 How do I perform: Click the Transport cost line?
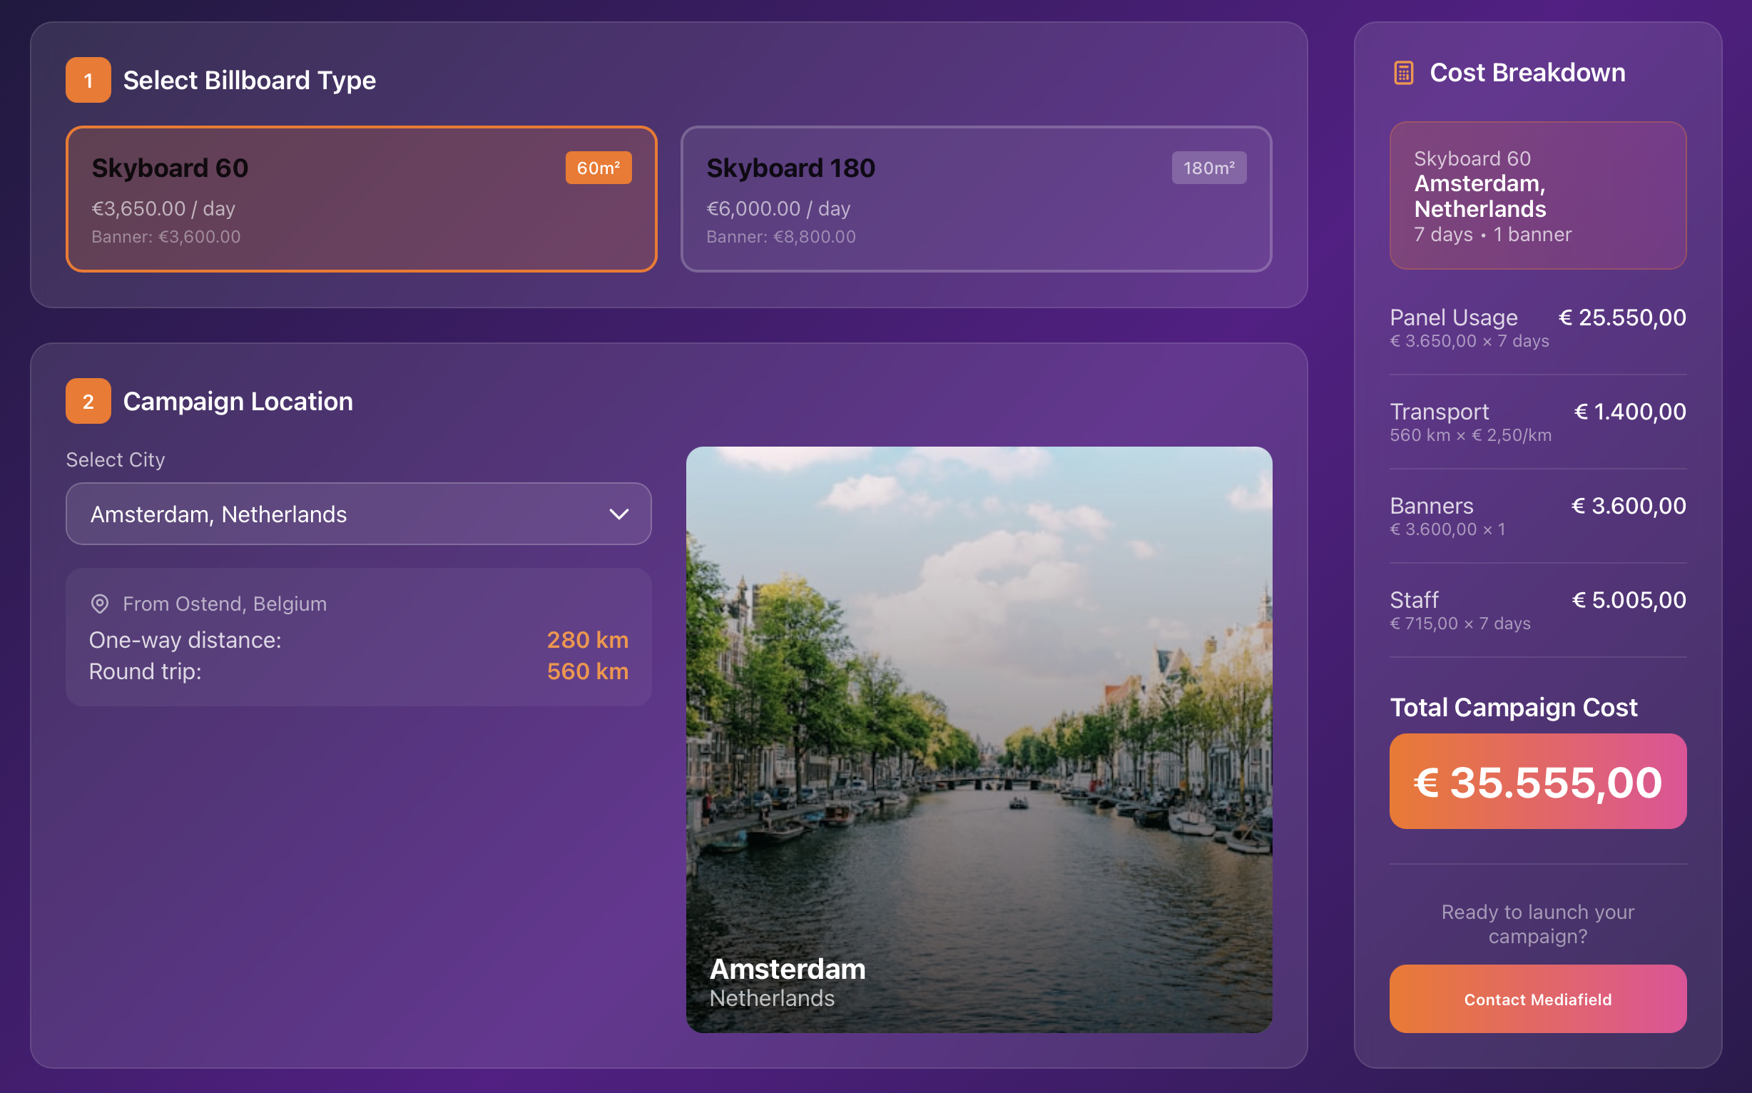1537,422
